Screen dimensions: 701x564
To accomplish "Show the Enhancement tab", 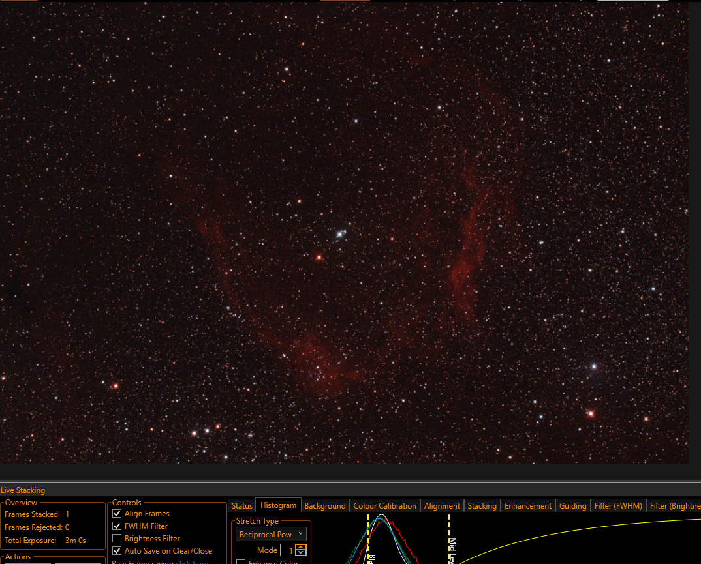I will (528, 505).
